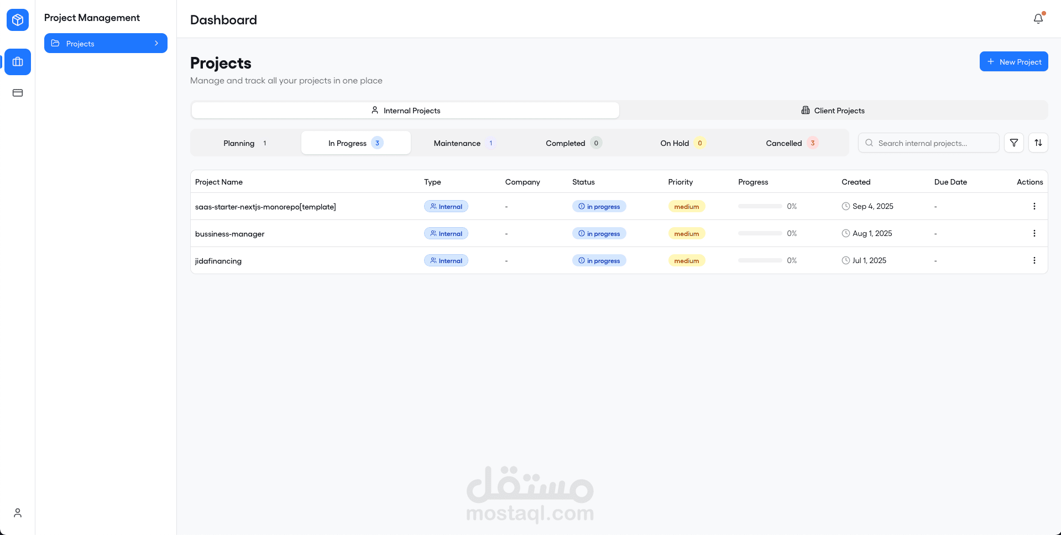Select the On Hold status tab
Viewport: 1061px width, 535px height.
click(x=683, y=143)
